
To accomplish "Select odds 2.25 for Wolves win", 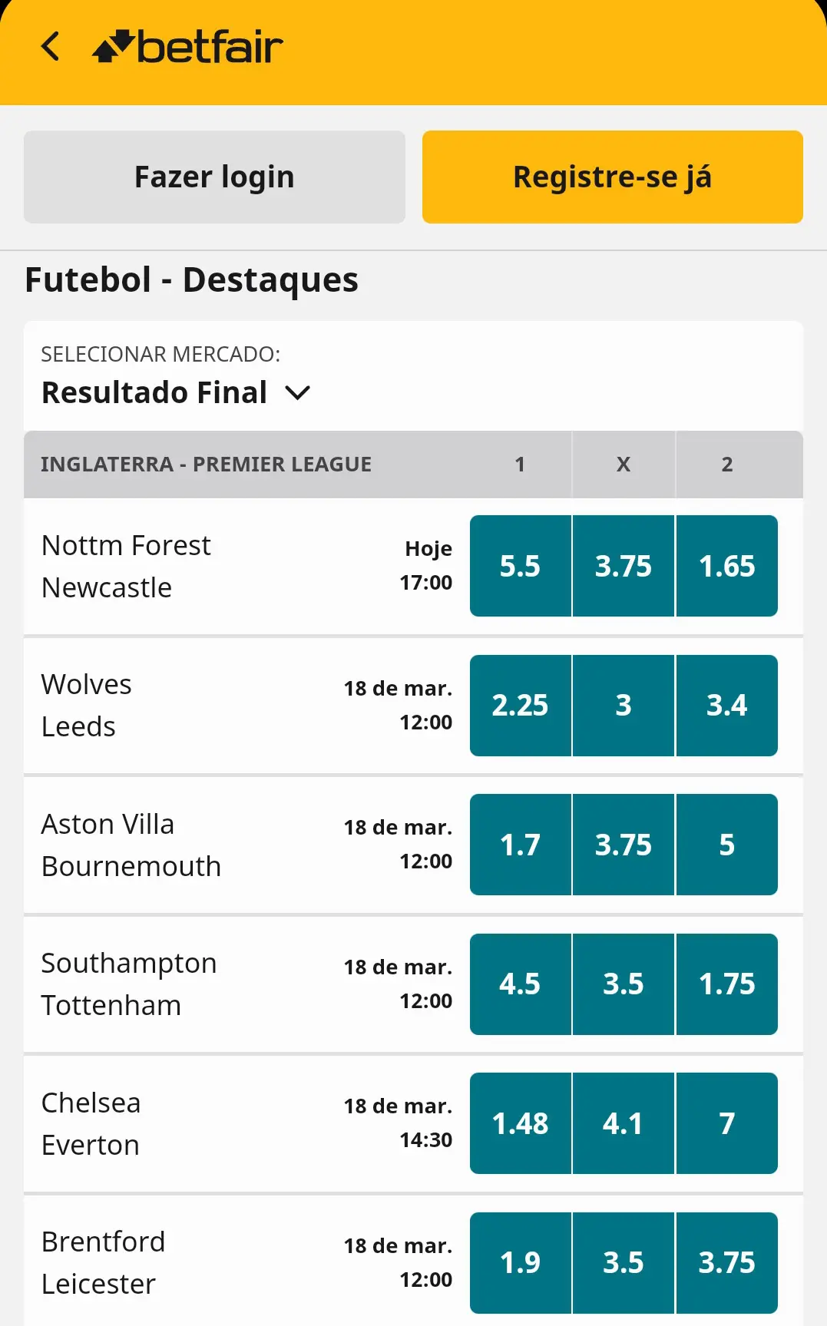I will point(521,705).
